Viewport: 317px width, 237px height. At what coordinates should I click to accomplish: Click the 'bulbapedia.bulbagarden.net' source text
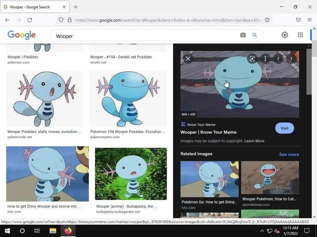118,212
